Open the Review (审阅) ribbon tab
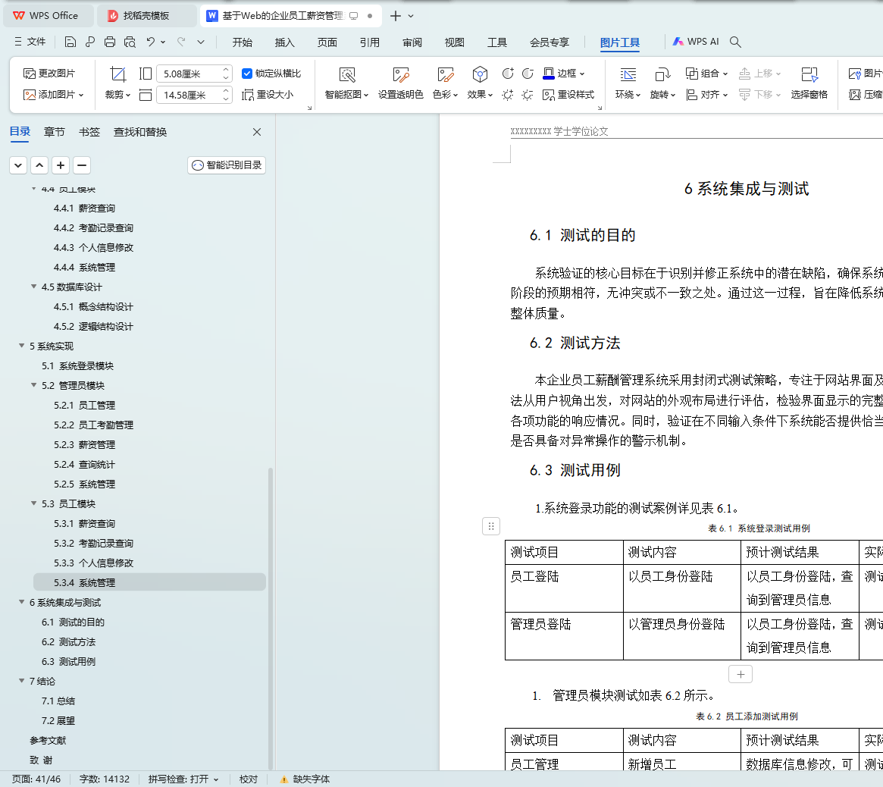The width and height of the screenshot is (883, 787). point(412,42)
